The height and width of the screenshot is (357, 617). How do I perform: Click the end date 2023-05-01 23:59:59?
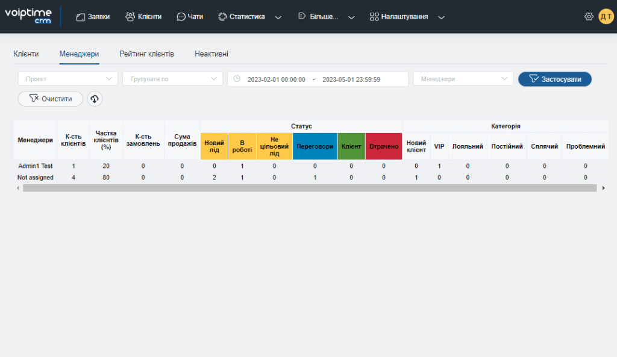pyautogui.click(x=351, y=79)
